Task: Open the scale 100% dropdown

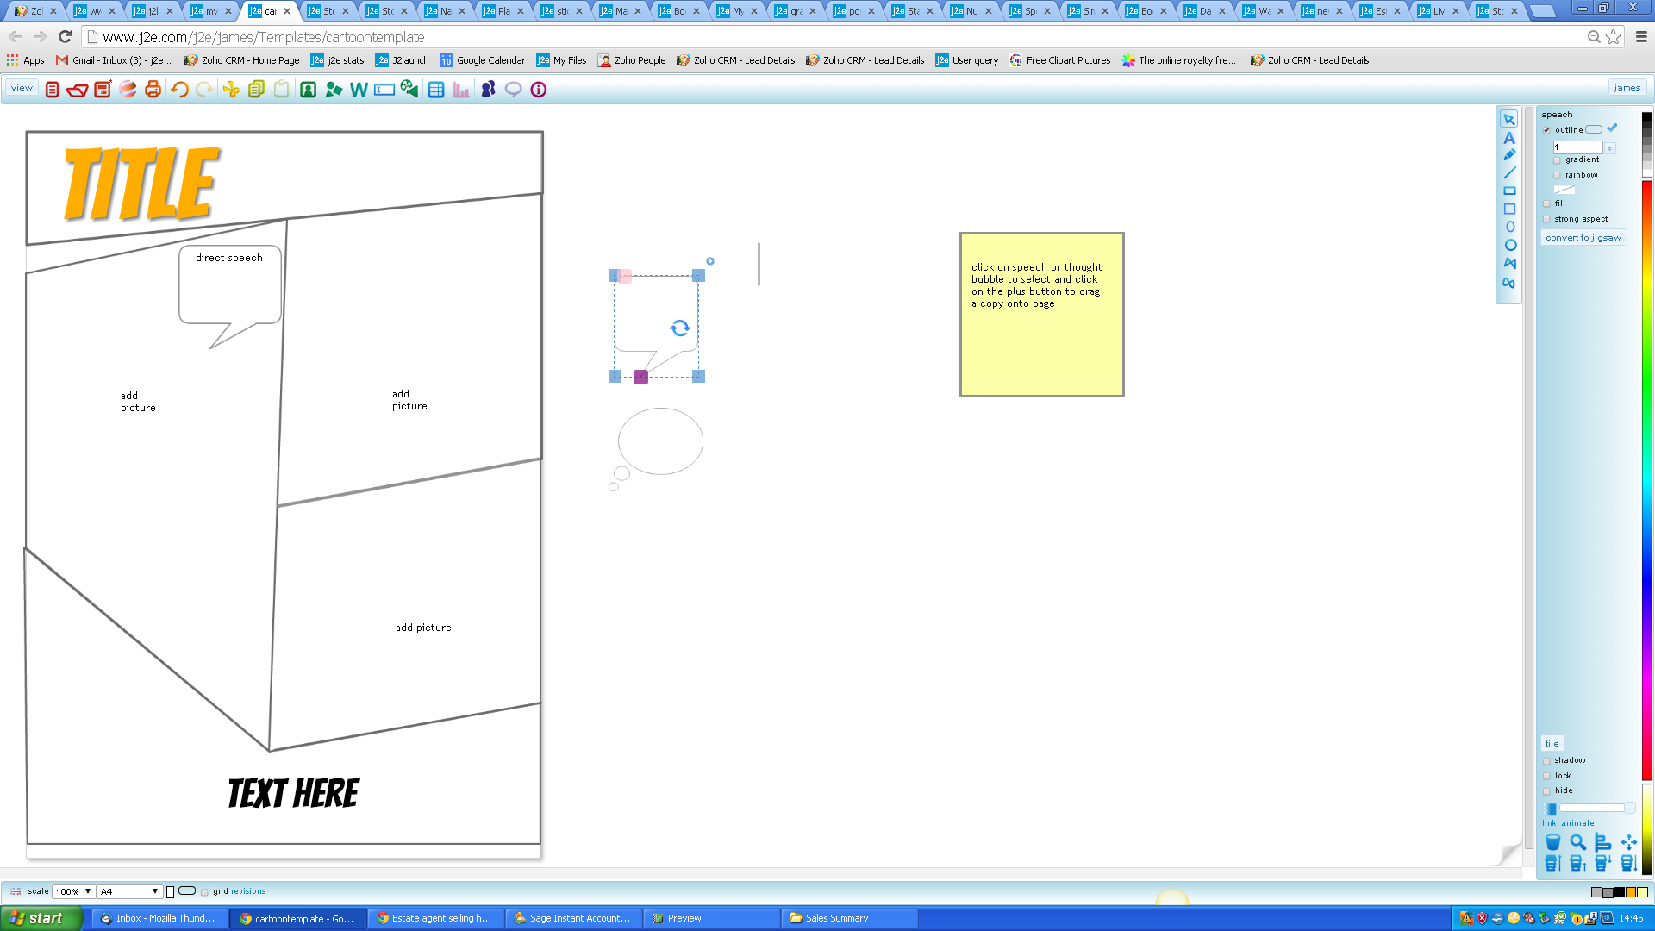Action: coord(73,892)
